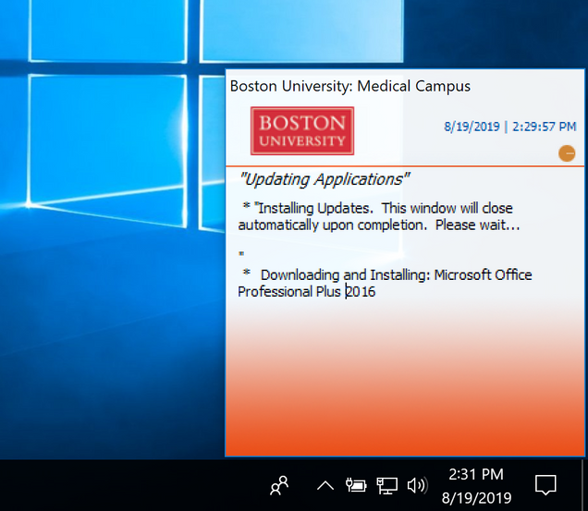Click the "Updating Applications" heading
Viewport: 588px width, 511px height.
point(325,179)
